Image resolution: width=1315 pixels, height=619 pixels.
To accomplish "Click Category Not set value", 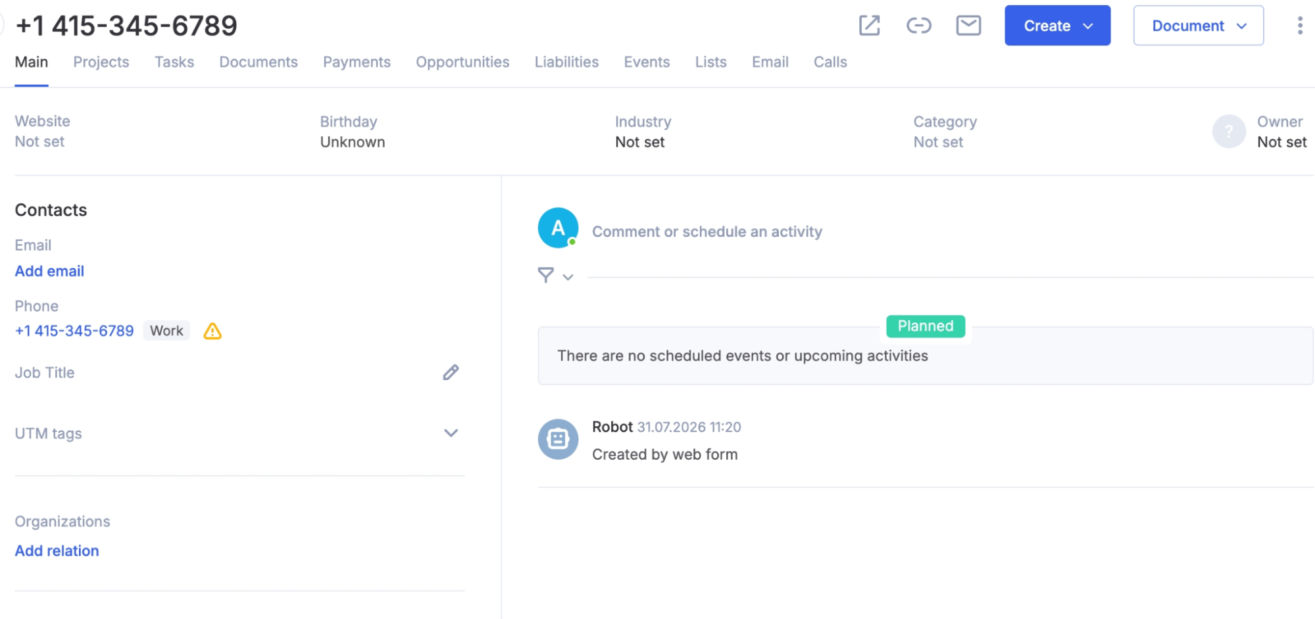I will 938,142.
